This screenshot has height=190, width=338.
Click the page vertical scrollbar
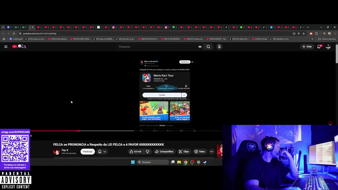337,54
